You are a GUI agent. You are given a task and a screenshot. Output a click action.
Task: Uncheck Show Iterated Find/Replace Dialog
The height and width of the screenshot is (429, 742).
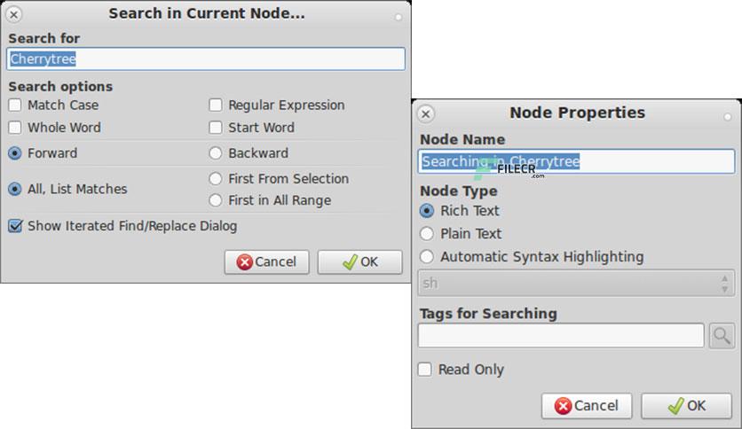click(x=15, y=226)
